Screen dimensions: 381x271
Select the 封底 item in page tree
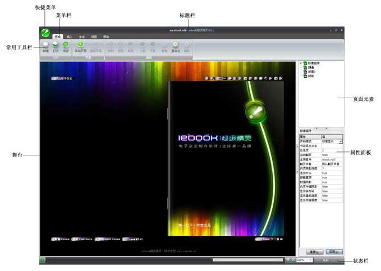pos(311,76)
